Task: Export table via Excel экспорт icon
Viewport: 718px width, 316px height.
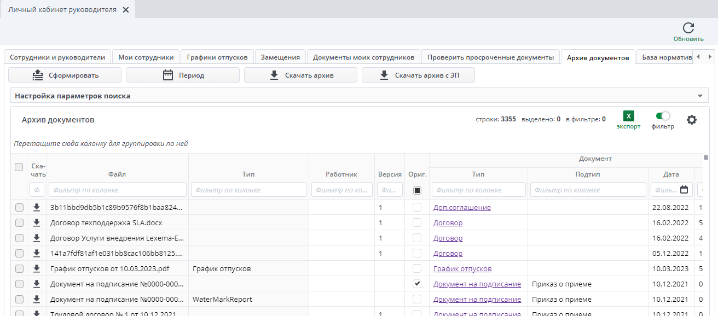Action: pyautogui.click(x=629, y=116)
